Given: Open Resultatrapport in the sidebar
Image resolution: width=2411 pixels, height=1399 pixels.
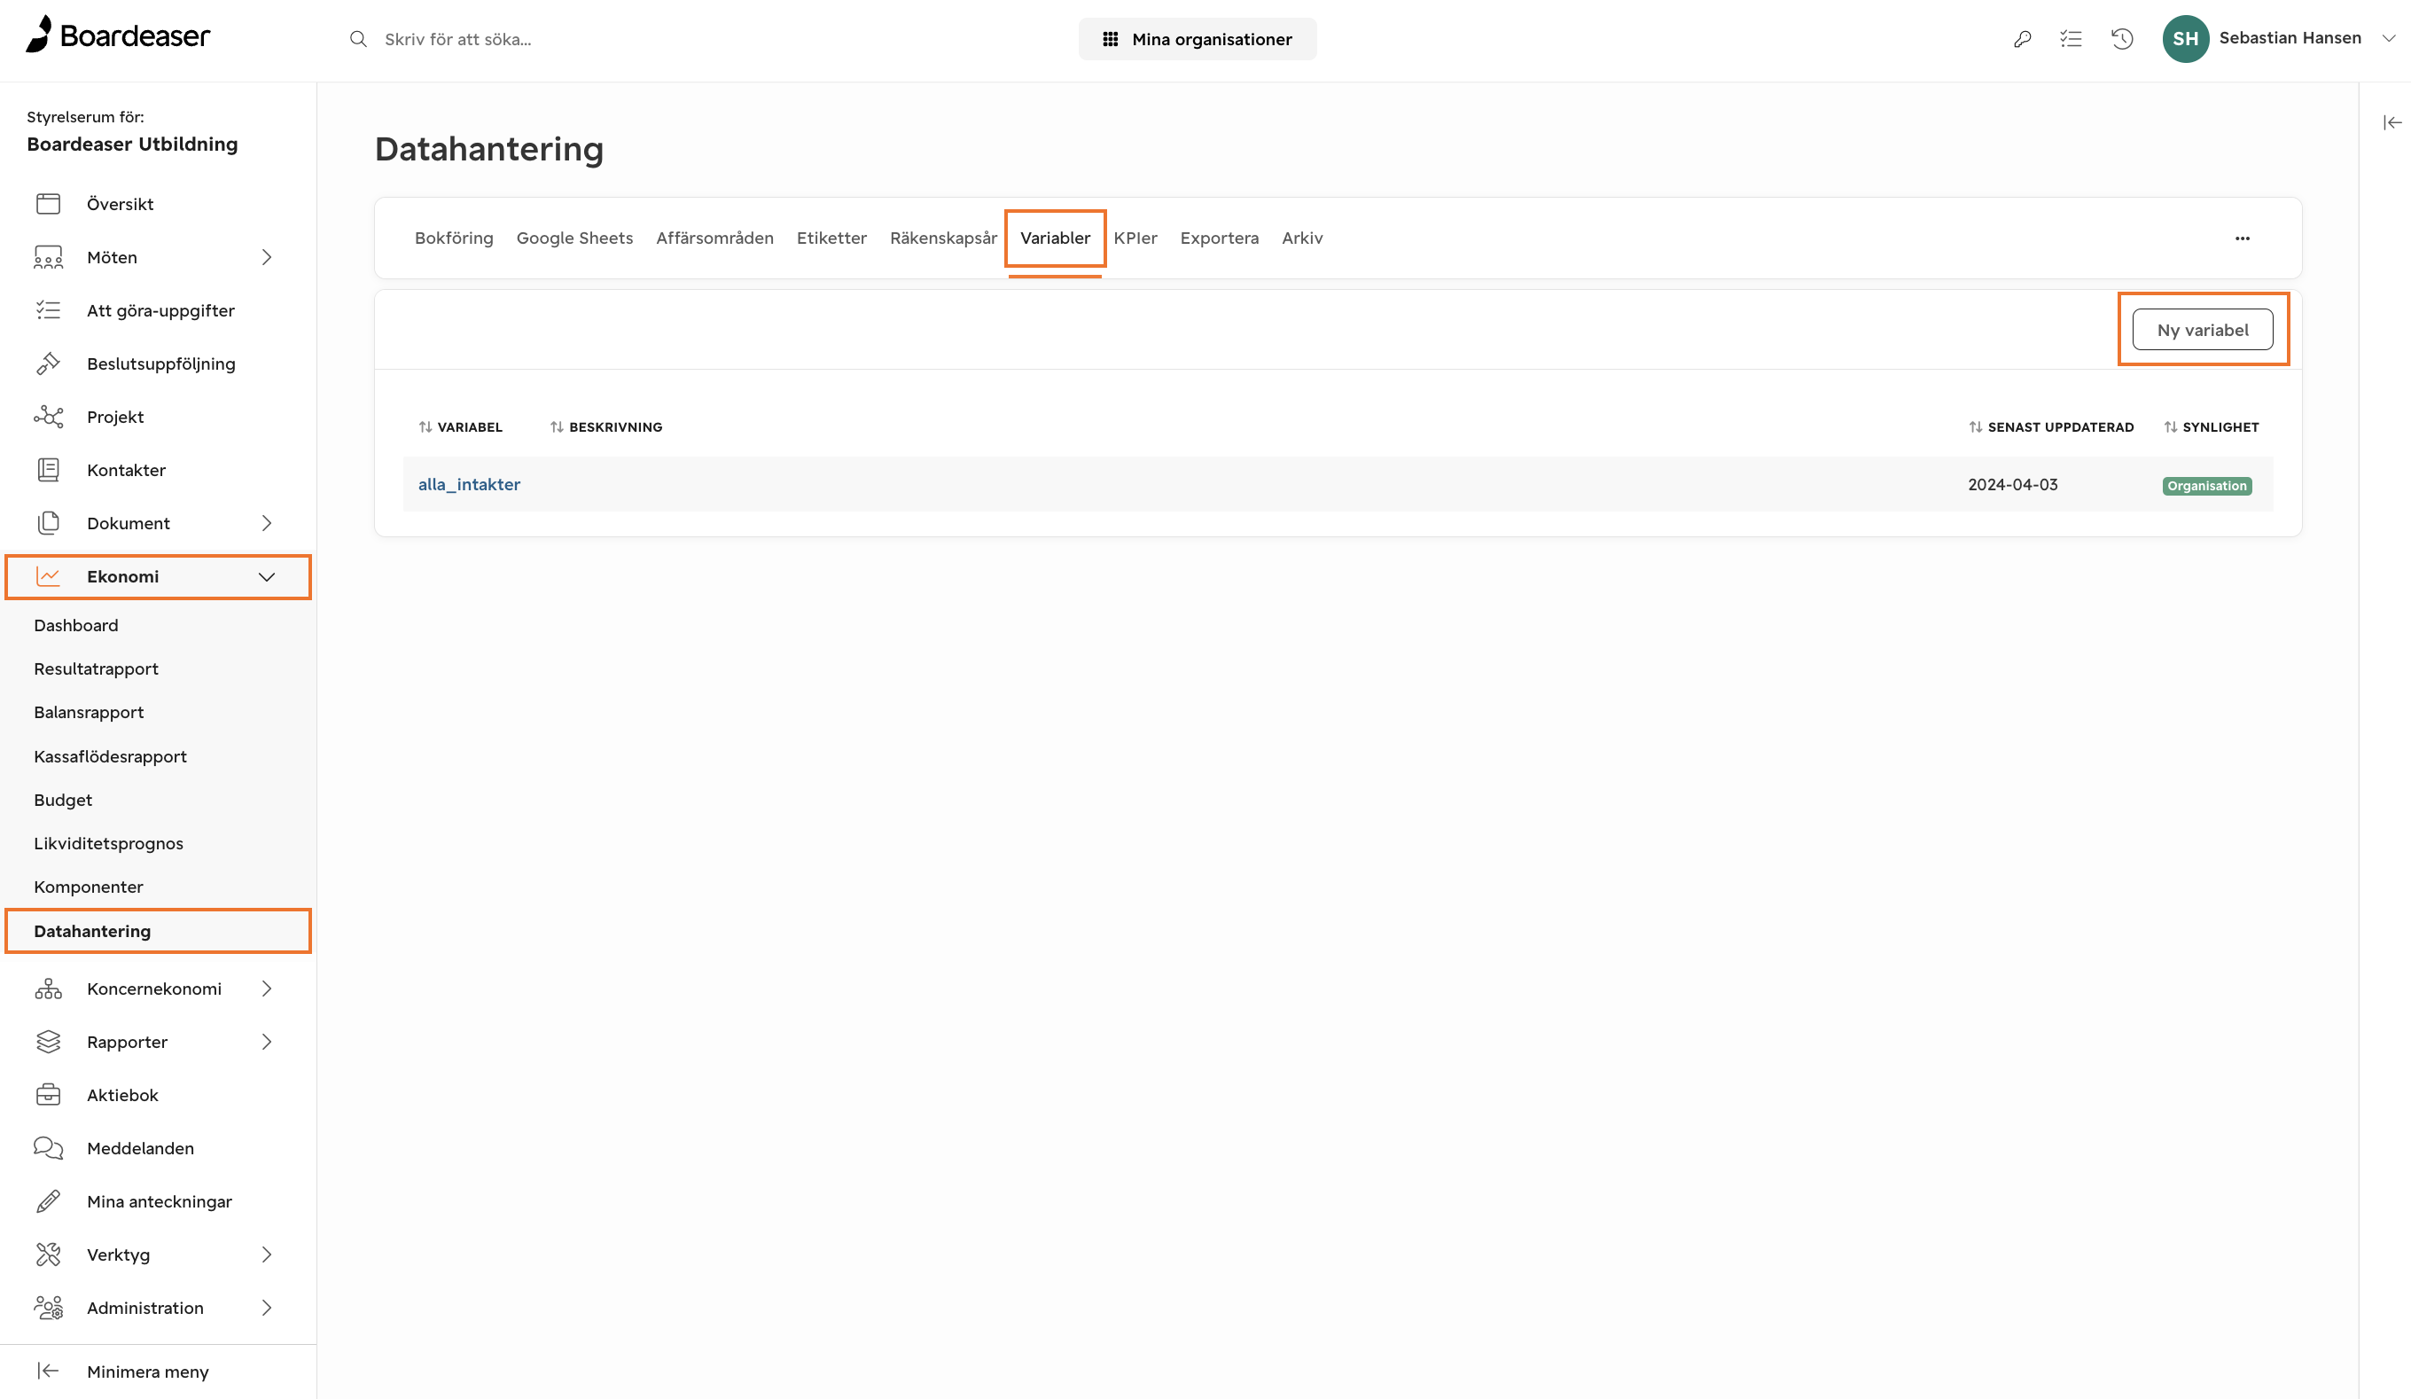Looking at the screenshot, I should [96, 668].
